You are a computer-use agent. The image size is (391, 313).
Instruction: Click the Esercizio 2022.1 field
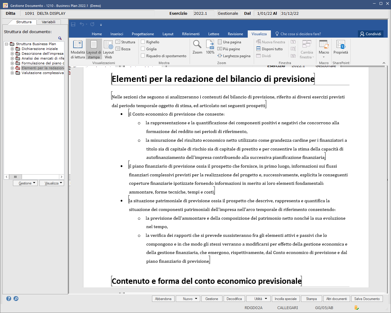[x=203, y=13]
